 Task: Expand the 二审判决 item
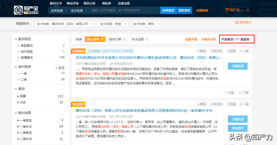click(x=18, y=139)
